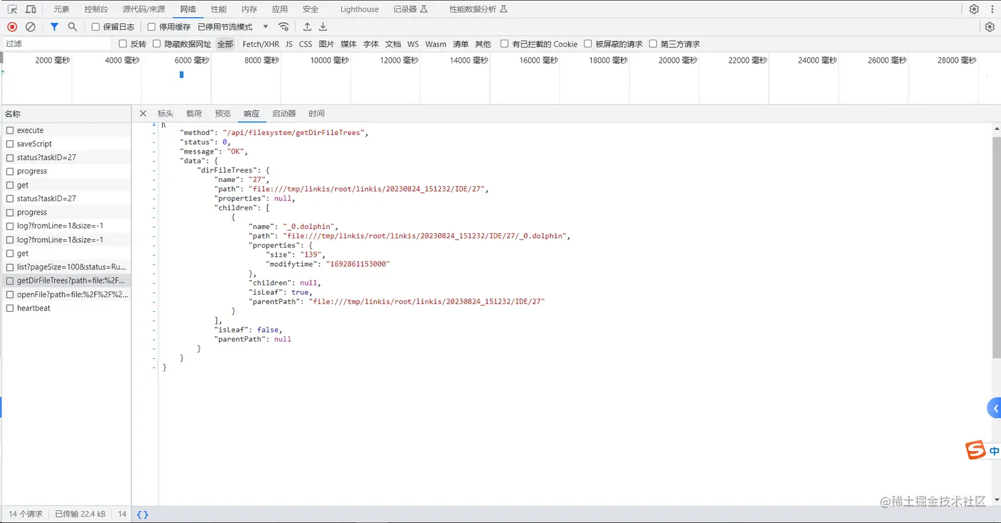Image resolution: width=1001 pixels, height=523 pixels.
Task: Import HAR file with upload arrow
Action: pos(307,26)
